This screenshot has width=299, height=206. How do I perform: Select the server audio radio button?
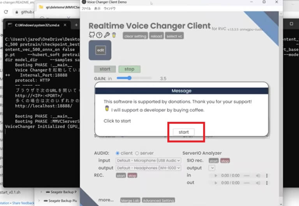click(137, 153)
